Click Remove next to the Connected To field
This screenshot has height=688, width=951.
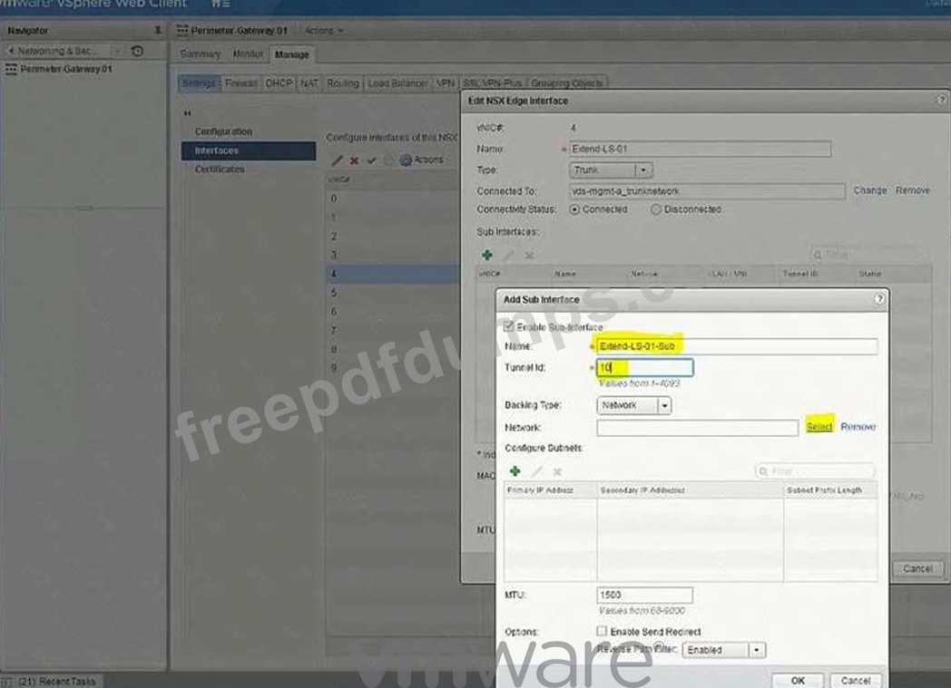[x=913, y=190]
